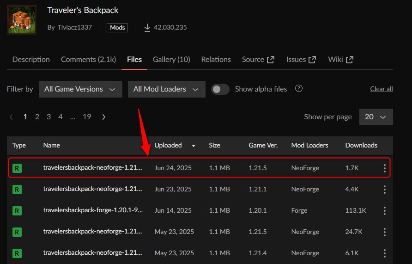Image resolution: width=412 pixels, height=264 pixels.
Task: Open the Issues external link
Action: pos(301,60)
